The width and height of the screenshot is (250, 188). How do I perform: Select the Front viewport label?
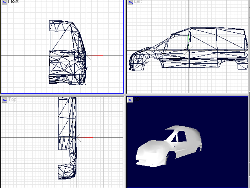(13, 2)
